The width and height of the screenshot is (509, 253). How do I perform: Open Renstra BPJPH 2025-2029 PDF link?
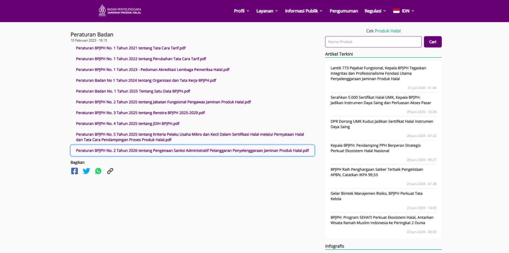pyautogui.click(x=140, y=113)
